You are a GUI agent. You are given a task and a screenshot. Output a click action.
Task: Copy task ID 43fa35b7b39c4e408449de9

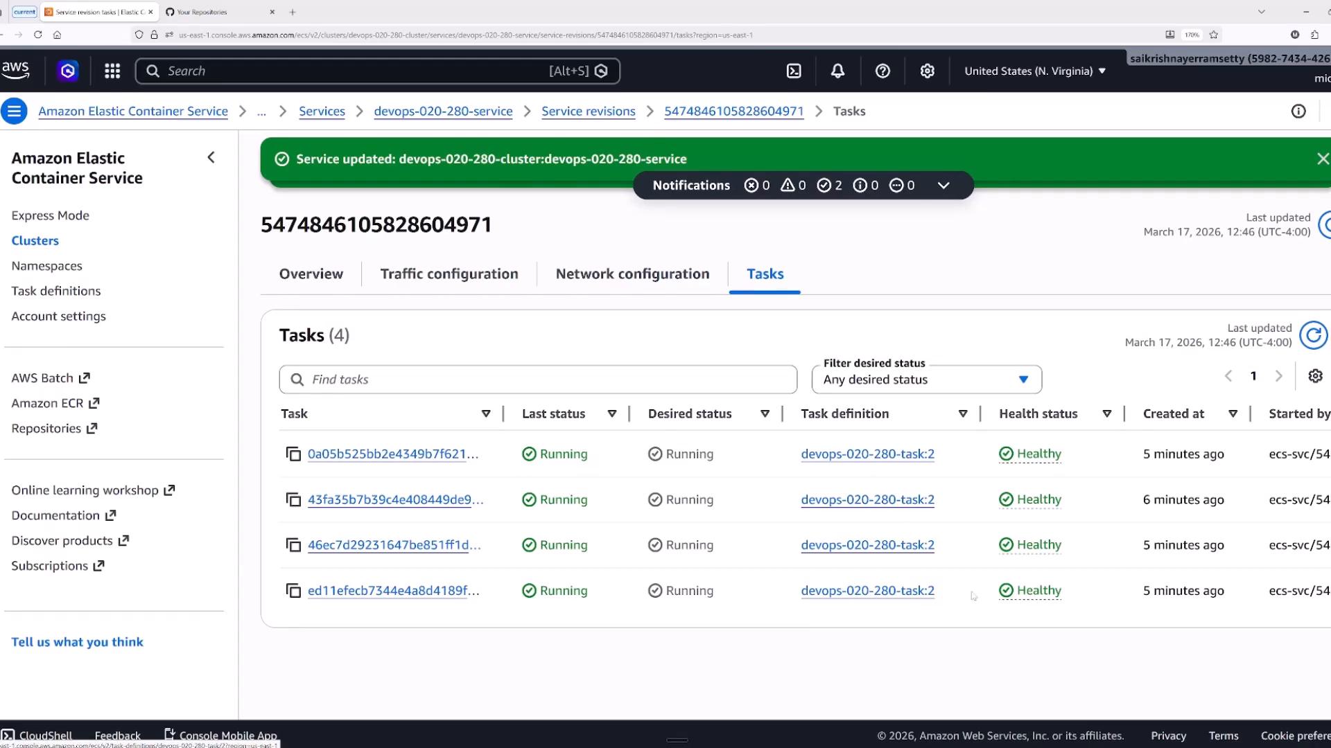point(293,499)
